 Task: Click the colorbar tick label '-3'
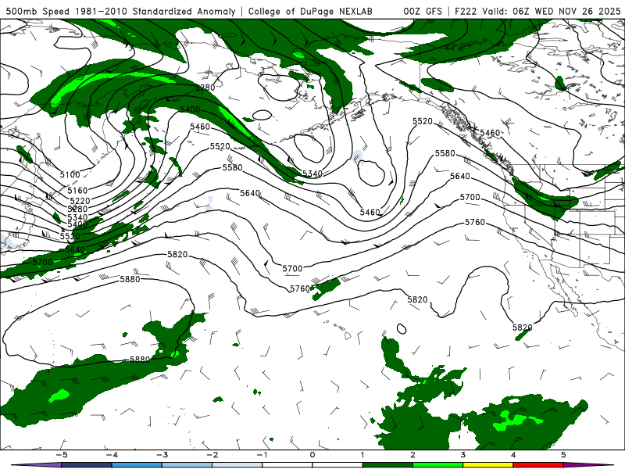162,455
